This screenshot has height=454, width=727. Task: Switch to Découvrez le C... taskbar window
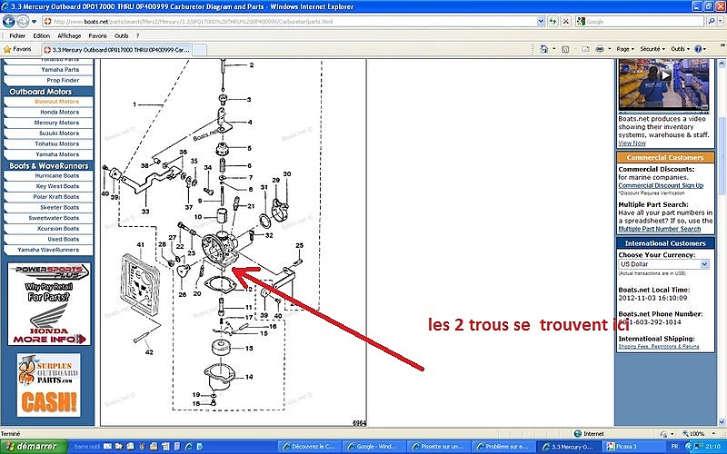pyautogui.click(x=308, y=447)
